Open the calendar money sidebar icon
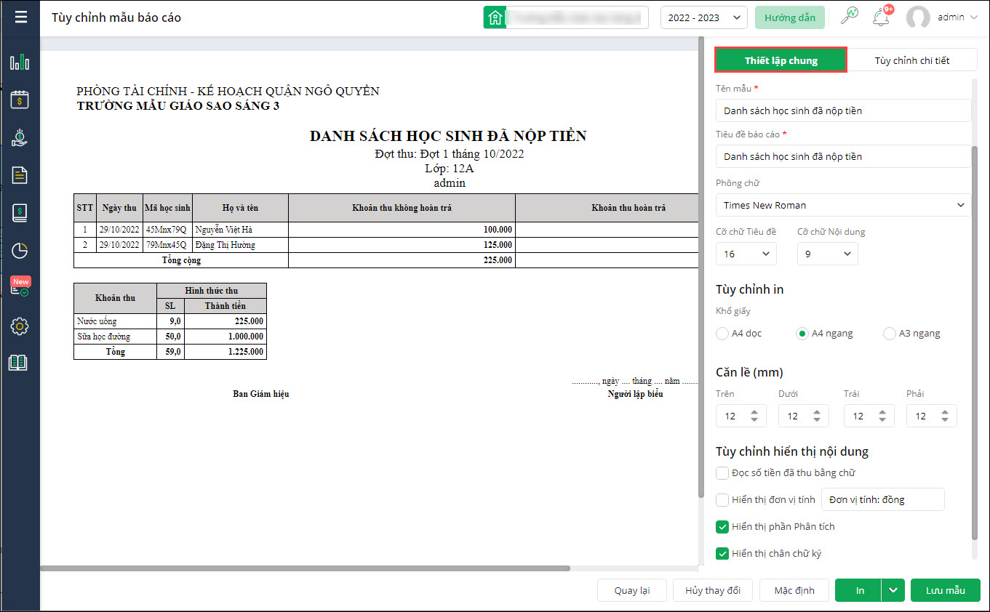Image resolution: width=990 pixels, height=612 pixels. (20, 100)
